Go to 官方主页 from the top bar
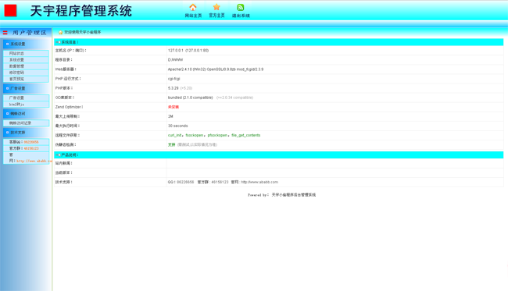This screenshot has width=508, height=291. (x=216, y=16)
